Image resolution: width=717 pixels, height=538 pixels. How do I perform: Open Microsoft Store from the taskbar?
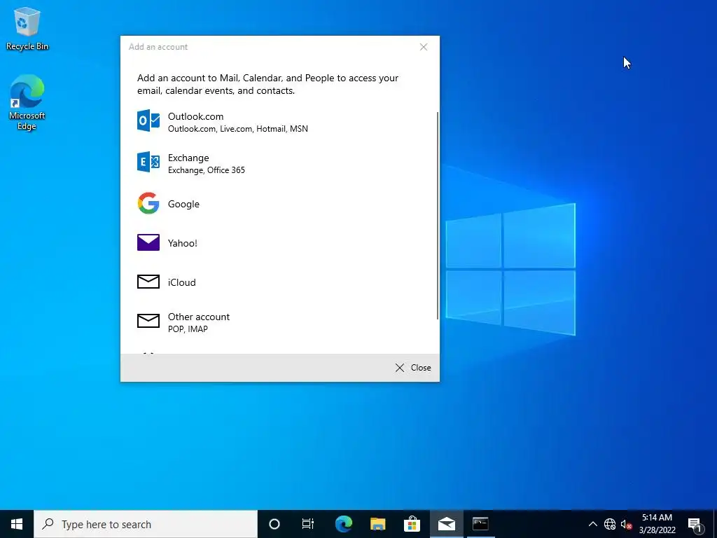point(412,524)
